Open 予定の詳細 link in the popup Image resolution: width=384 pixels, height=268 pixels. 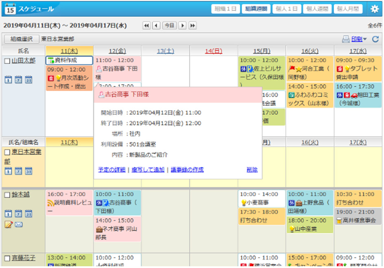click(x=112, y=170)
